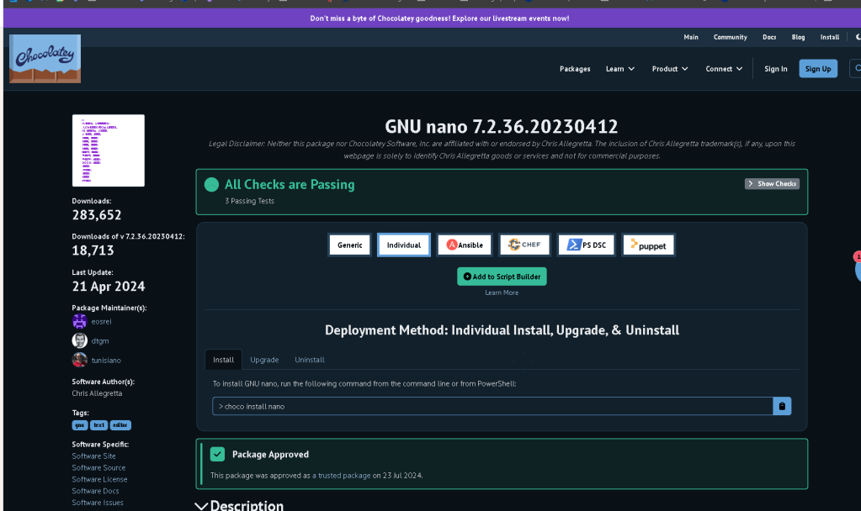Select the PS DSC deployment method
The height and width of the screenshot is (511, 861).
coord(587,245)
